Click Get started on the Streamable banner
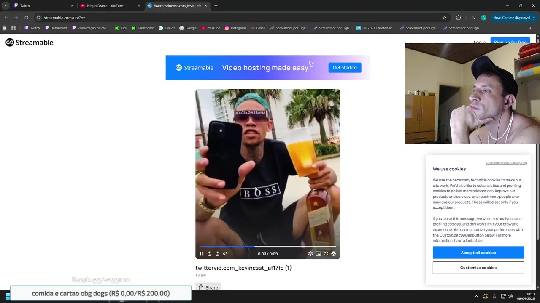Screen dimensions: 540x303 (x=345, y=68)
